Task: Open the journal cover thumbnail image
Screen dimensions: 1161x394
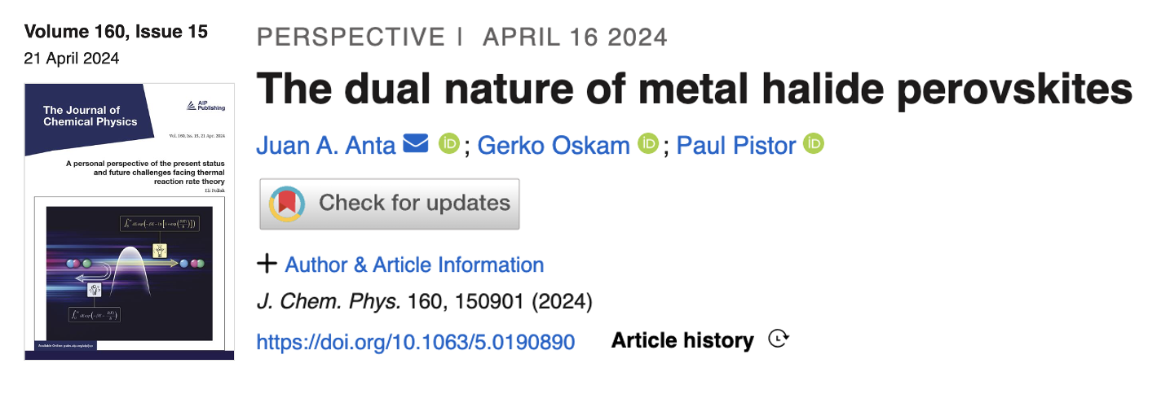Action: click(x=130, y=221)
